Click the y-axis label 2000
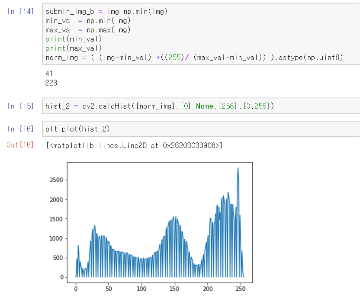363x298 pixels. (56, 199)
